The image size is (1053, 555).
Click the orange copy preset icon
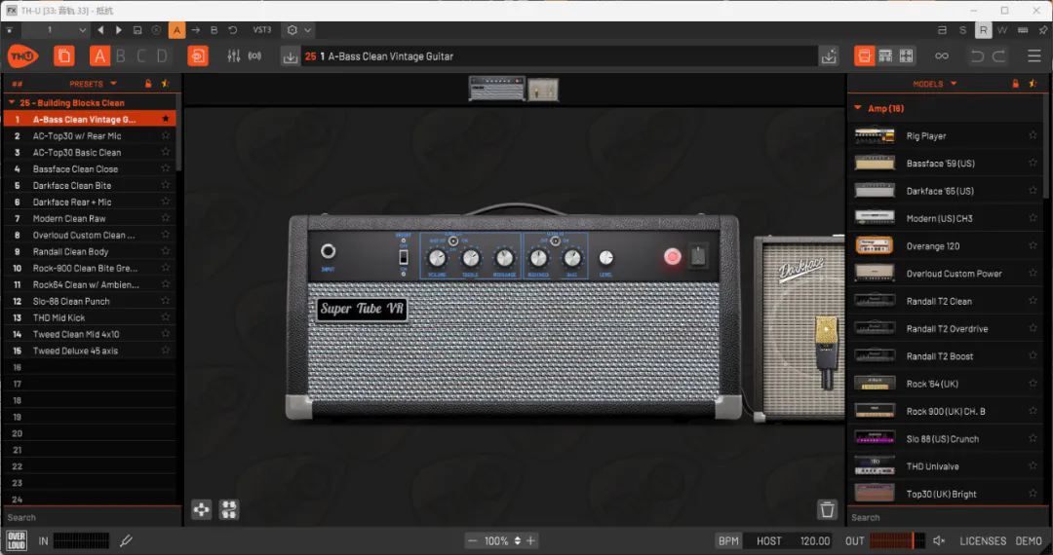(x=63, y=56)
